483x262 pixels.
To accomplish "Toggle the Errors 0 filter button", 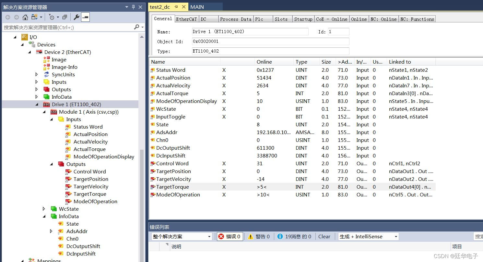I will 230,237.
